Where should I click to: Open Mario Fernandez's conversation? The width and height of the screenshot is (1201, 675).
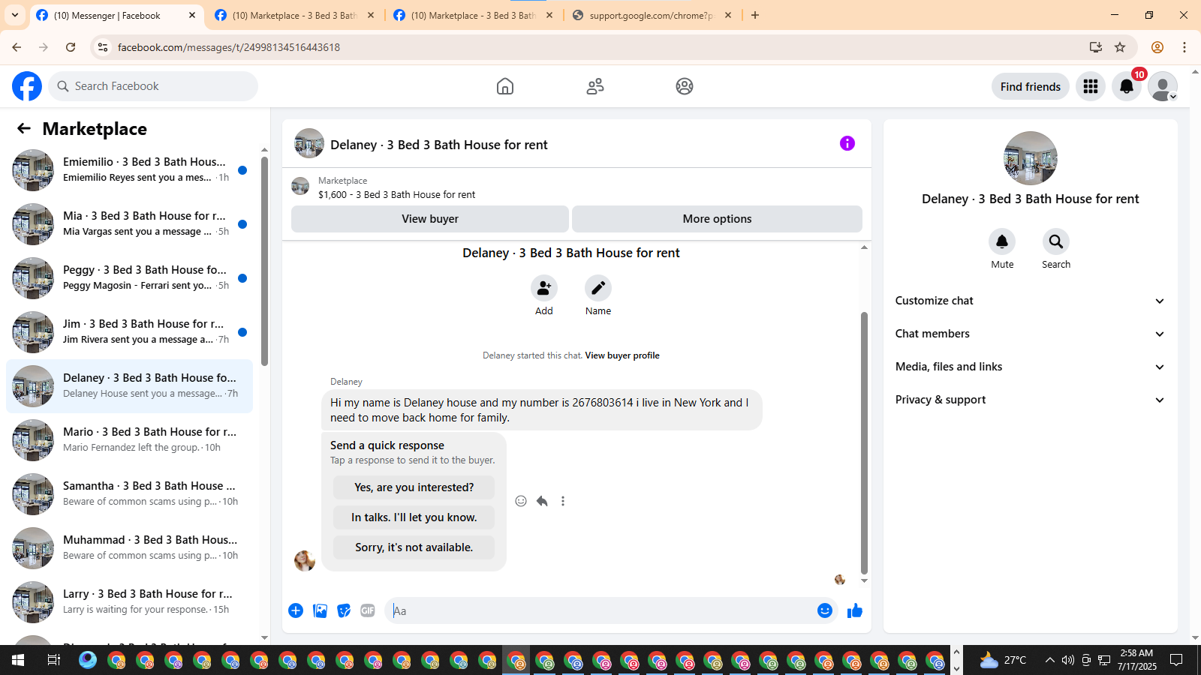coord(129,440)
